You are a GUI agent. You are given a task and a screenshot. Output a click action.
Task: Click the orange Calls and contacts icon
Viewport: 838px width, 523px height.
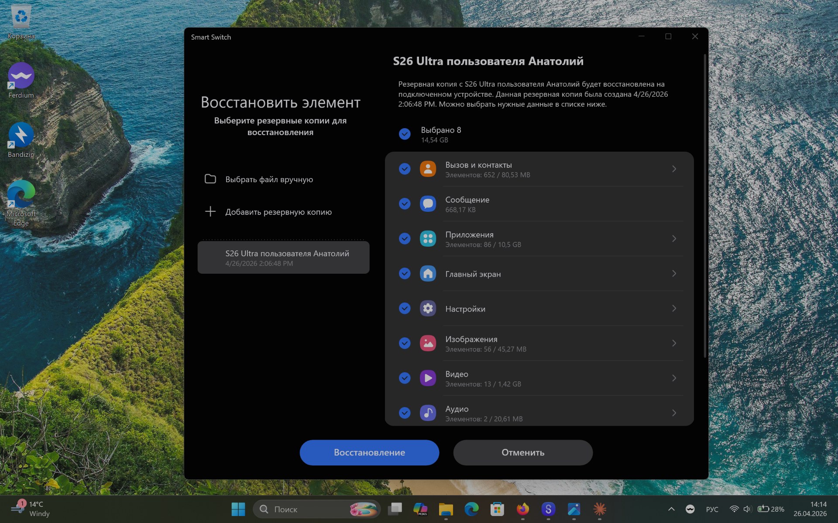coord(428,169)
